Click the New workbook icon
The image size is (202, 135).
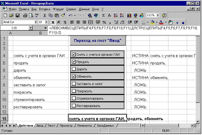click(5, 15)
